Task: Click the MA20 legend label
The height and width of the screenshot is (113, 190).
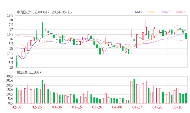Action: point(166,12)
